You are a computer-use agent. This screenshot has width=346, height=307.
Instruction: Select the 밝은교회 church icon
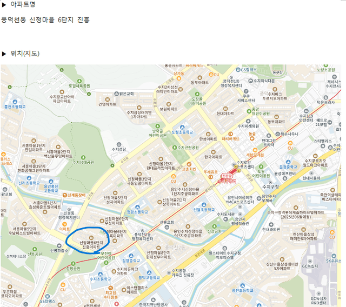117,94
